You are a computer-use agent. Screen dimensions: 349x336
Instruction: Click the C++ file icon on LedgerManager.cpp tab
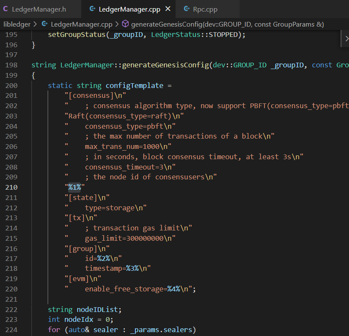pos(92,9)
